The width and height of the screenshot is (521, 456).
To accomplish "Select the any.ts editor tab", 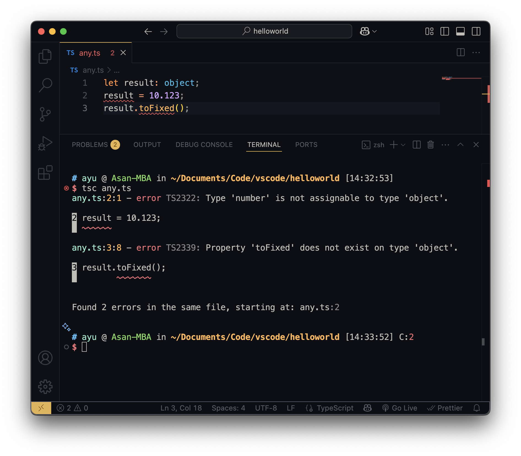I will (x=96, y=53).
